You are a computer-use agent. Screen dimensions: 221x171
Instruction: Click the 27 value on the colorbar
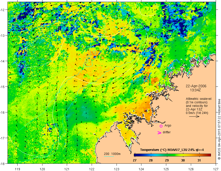pyautogui.click(x=135, y=160)
